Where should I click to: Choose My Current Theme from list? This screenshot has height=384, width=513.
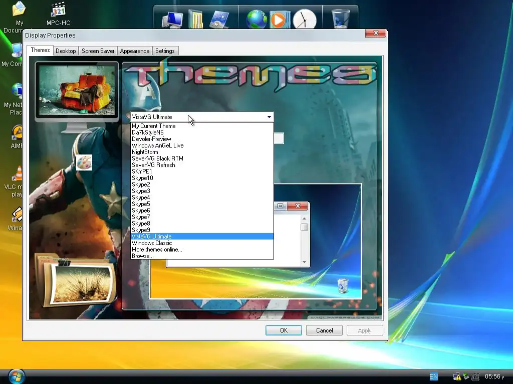point(202,126)
